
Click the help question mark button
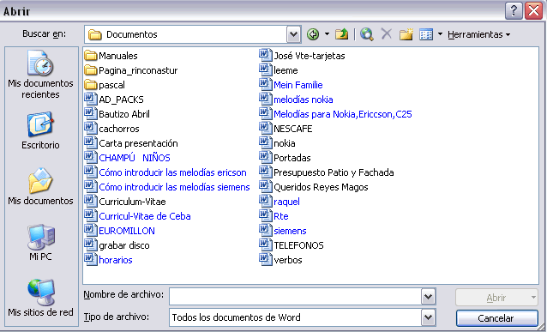[514, 11]
